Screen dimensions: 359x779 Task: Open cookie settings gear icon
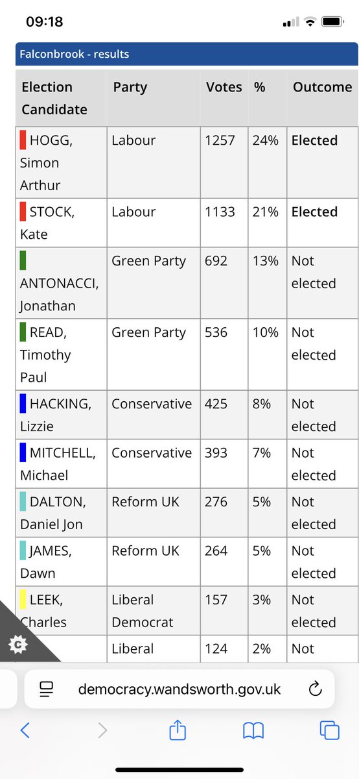(x=18, y=645)
